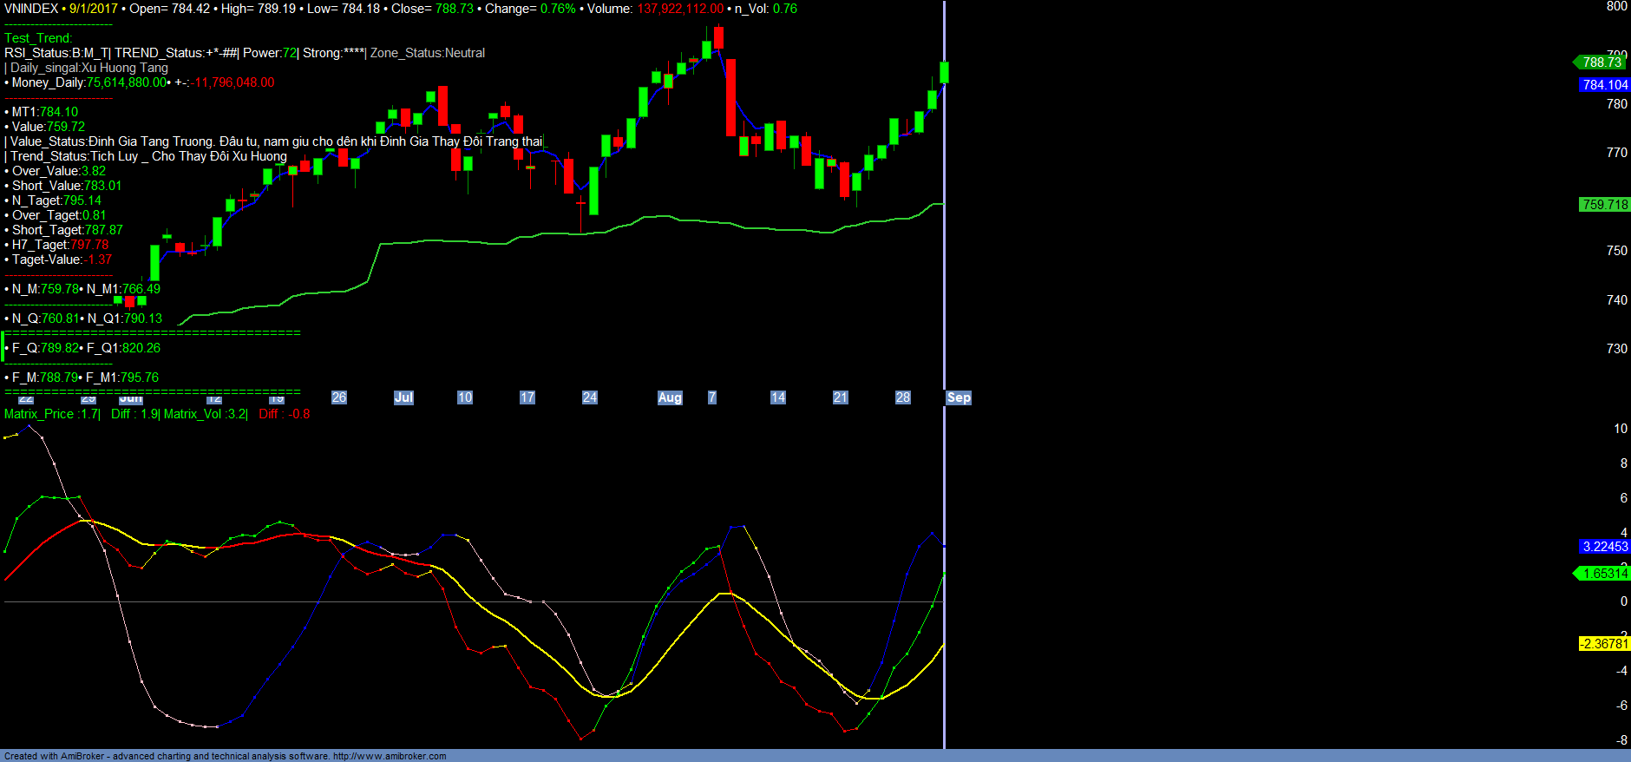Click the blue 3.22453 indicator tag

click(1605, 547)
